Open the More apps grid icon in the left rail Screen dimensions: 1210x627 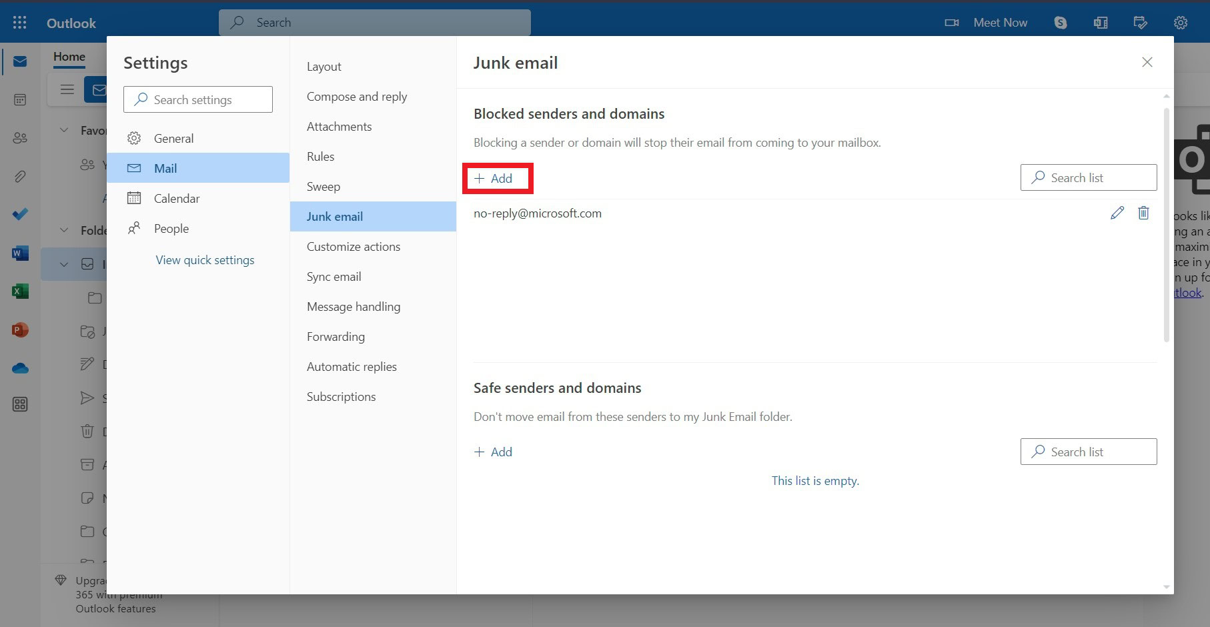20,404
